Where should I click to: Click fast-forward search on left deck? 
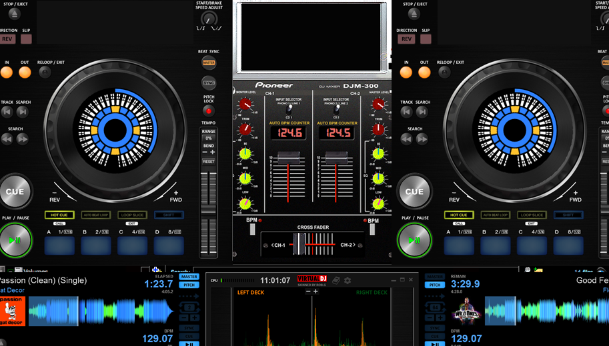(23, 138)
